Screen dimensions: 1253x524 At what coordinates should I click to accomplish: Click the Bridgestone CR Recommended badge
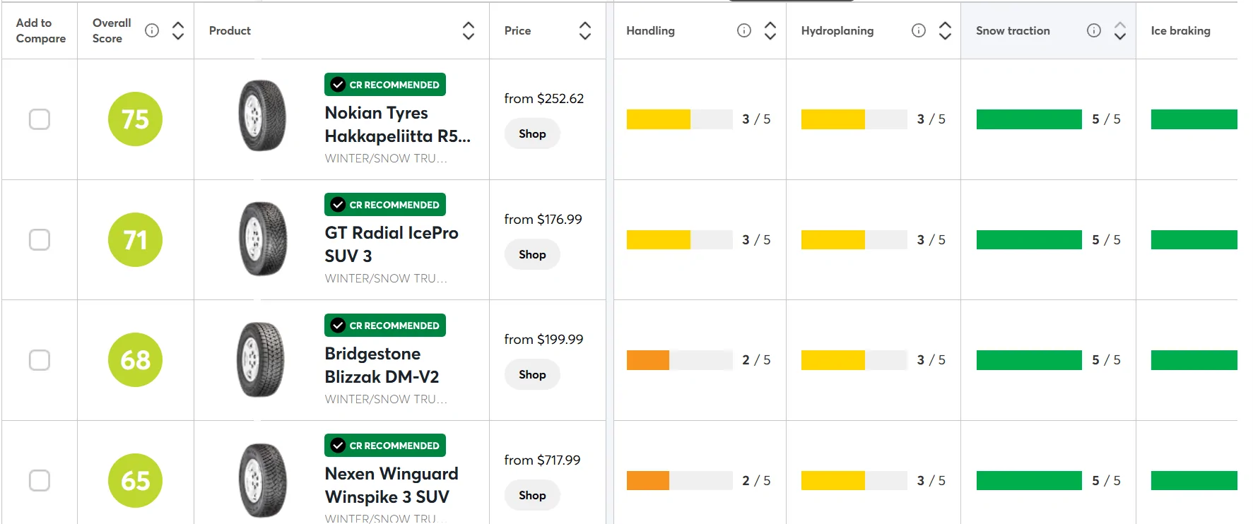pyautogui.click(x=384, y=326)
